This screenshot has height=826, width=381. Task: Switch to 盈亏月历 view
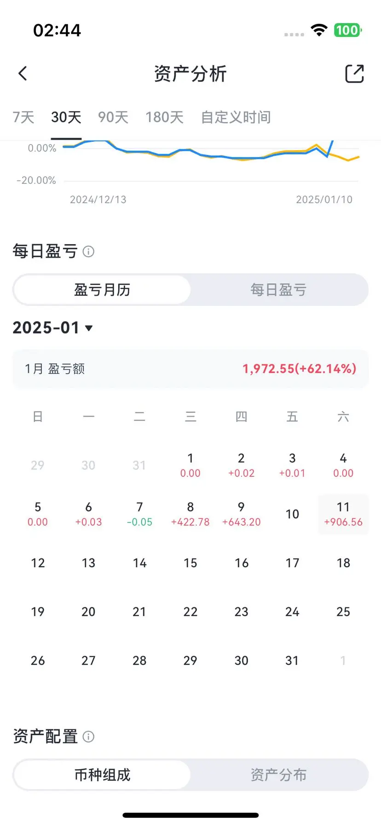102,290
